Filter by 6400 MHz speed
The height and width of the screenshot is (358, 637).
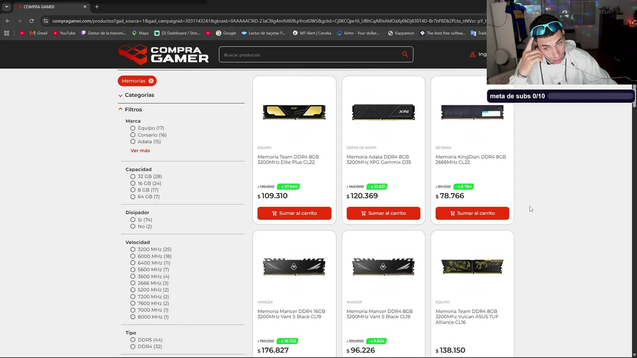(x=133, y=263)
